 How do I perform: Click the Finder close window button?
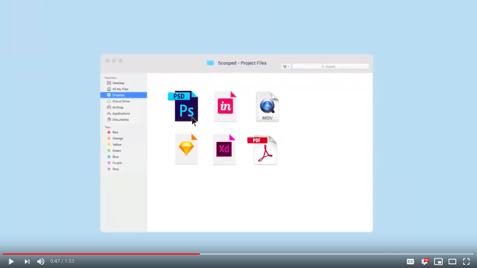(x=107, y=61)
